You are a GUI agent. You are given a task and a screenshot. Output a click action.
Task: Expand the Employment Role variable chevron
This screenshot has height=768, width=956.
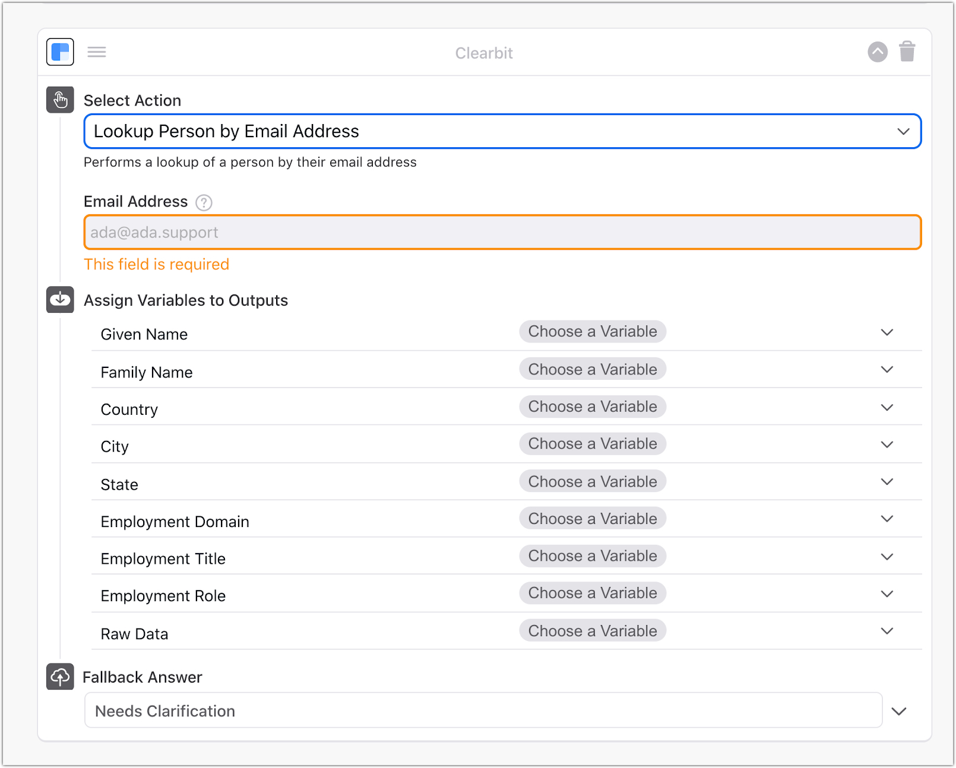pyautogui.click(x=887, y=594)
